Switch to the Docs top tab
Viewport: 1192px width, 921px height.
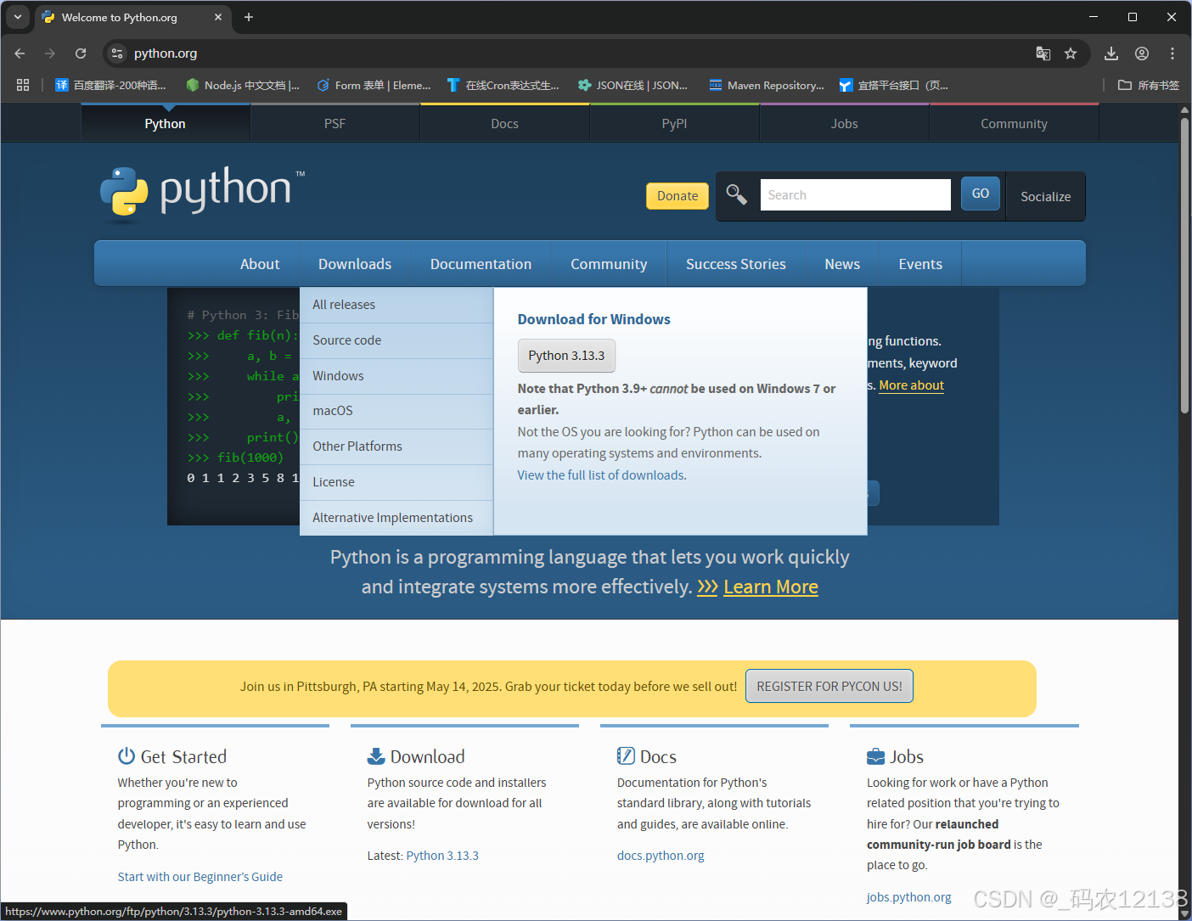[505, 123]
